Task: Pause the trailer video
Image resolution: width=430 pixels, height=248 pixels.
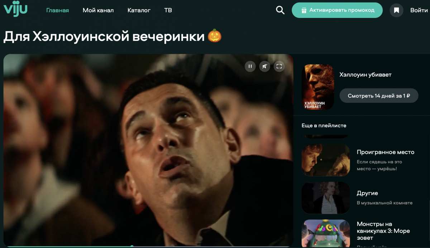Action: click(x=250, y=66)
